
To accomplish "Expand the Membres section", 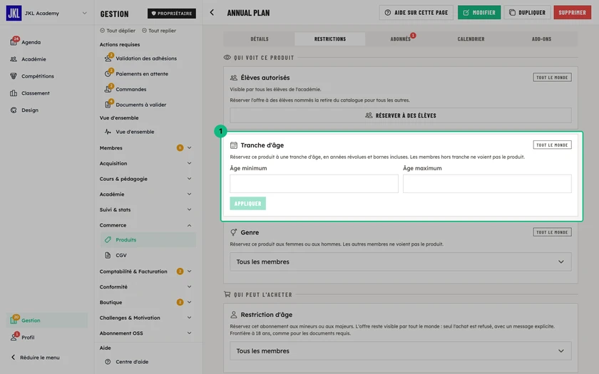I will (189, 147).
